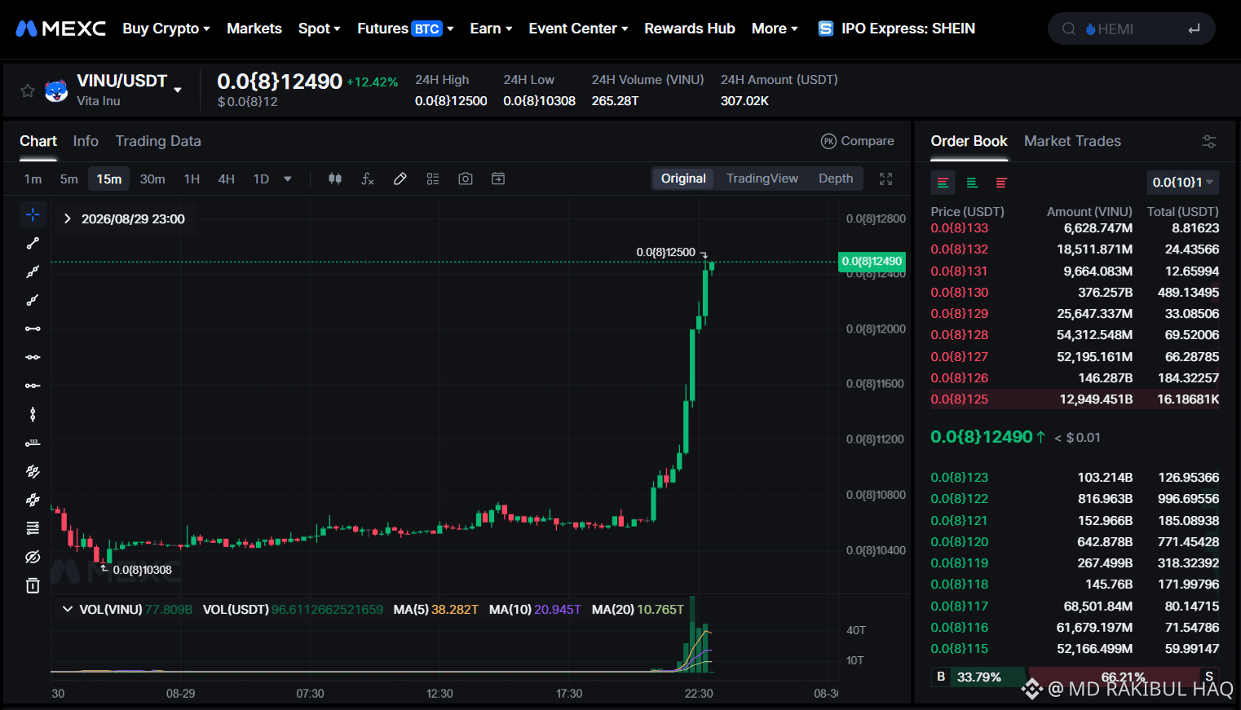Toggle the pencil drawing tools icon
Viewport: 1241px width, 710px height.
[400, 179]
